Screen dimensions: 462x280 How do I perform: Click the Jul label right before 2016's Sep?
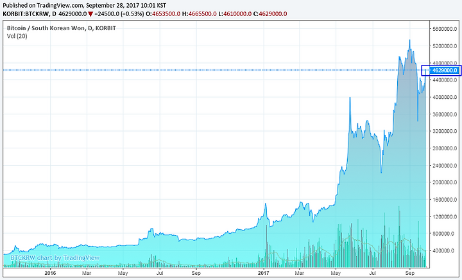click(x=160, y=273)
